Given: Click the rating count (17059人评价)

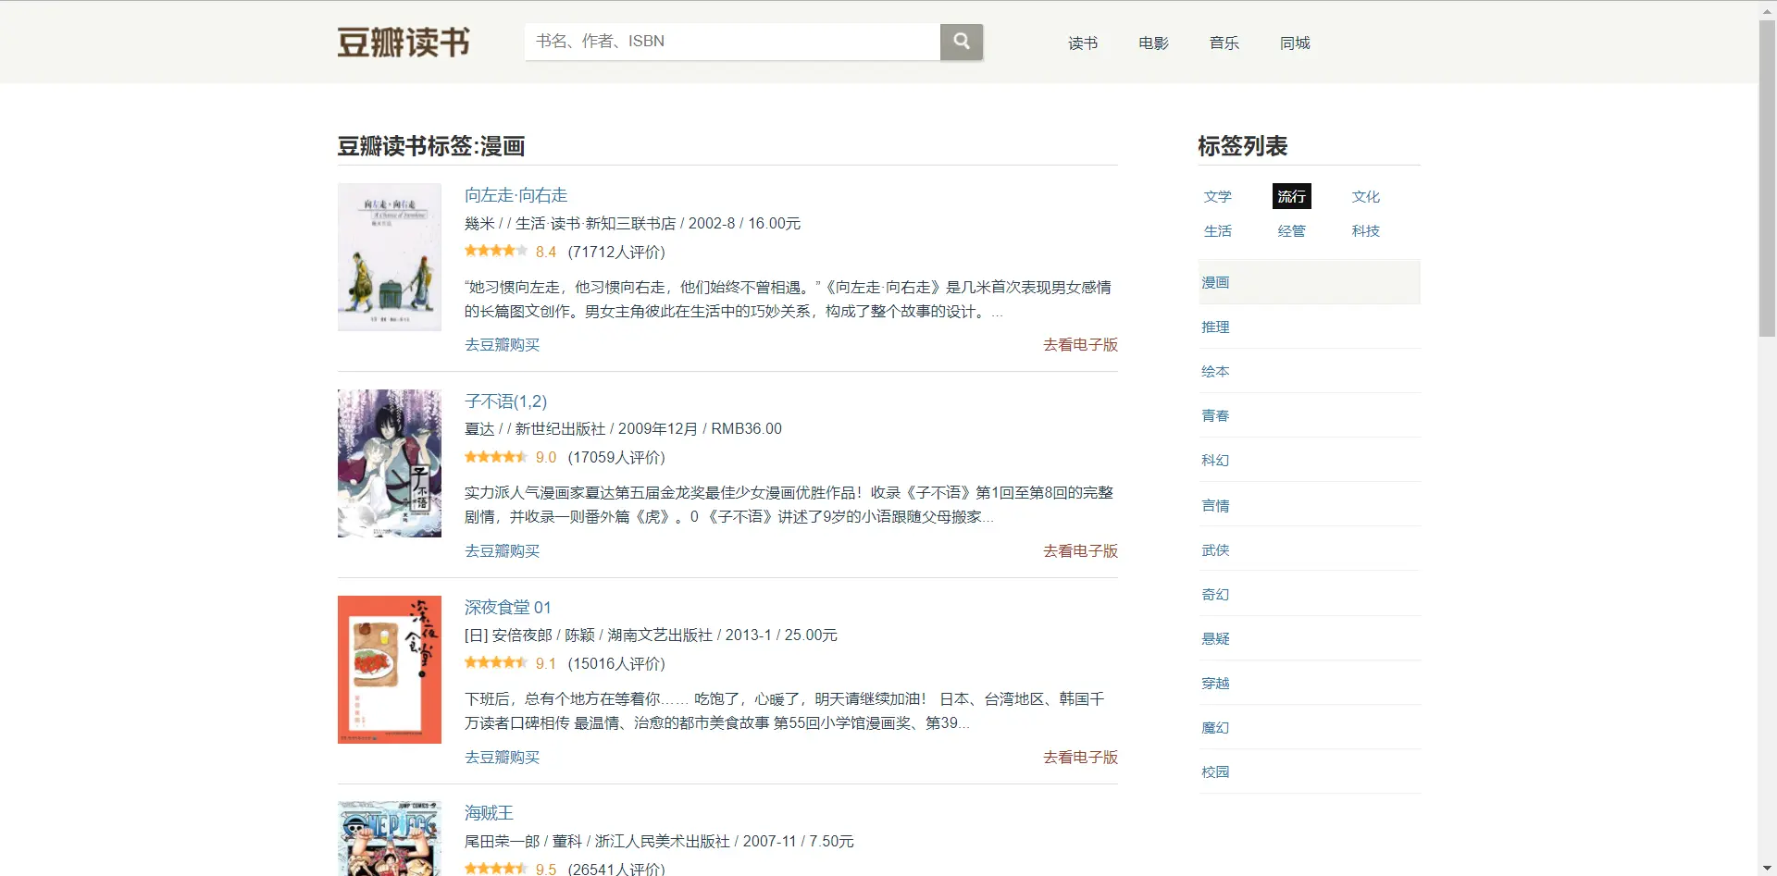Looking at the screenshot, I should point(616,457).
